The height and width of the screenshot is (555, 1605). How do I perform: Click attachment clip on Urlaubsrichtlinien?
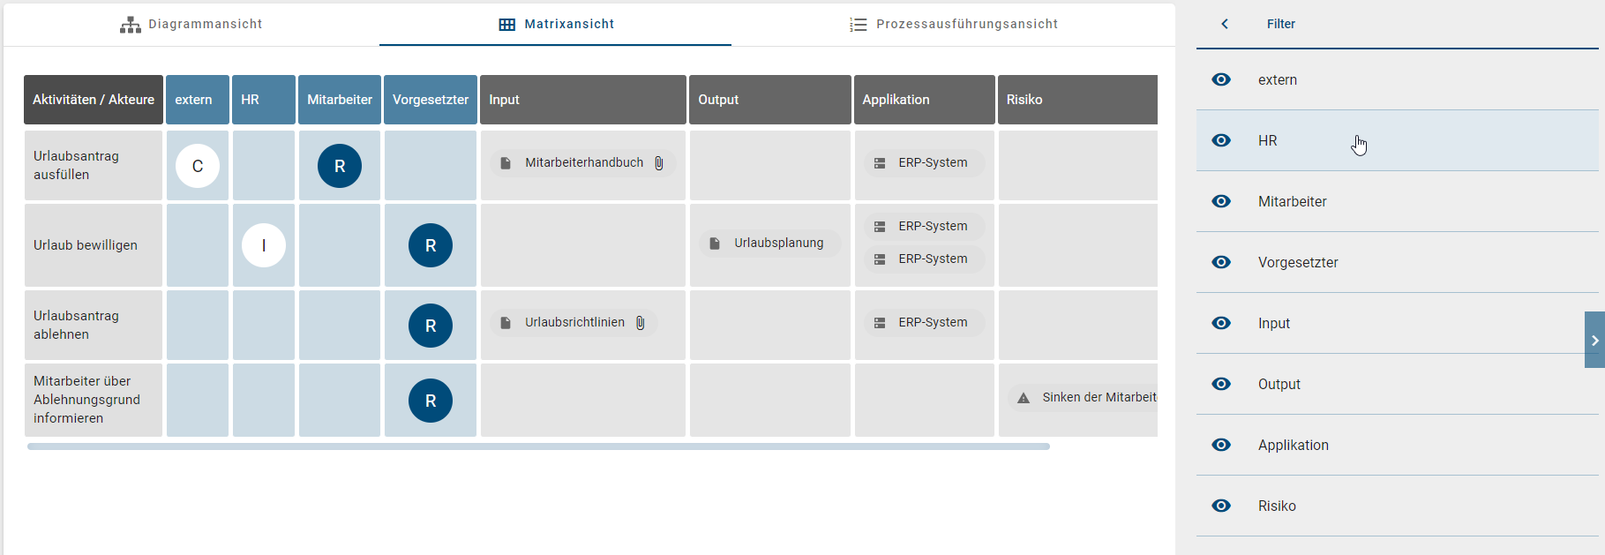[641, 323]
